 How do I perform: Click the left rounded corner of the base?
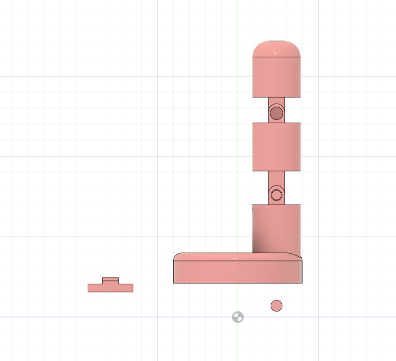tap(177, 256)
